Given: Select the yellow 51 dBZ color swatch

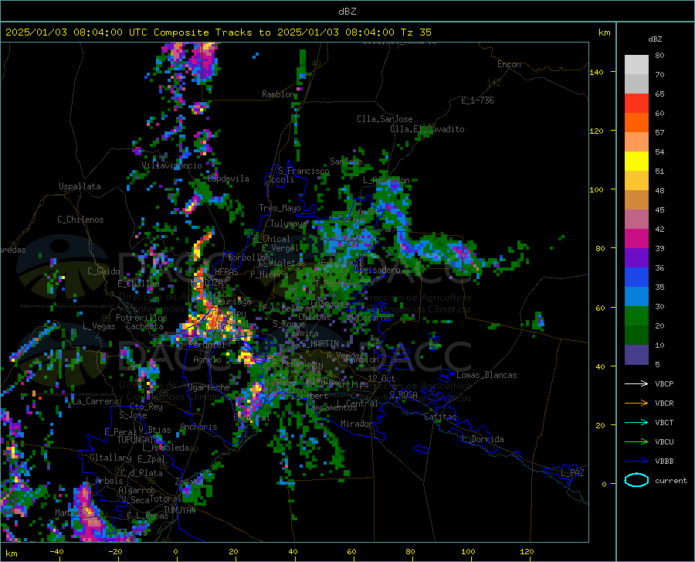Looking at the screenshot, I should pyautogui.click(x=636, y=162).
